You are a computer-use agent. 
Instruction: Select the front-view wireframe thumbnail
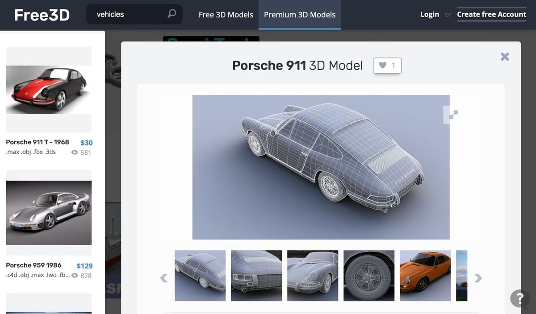313,276
